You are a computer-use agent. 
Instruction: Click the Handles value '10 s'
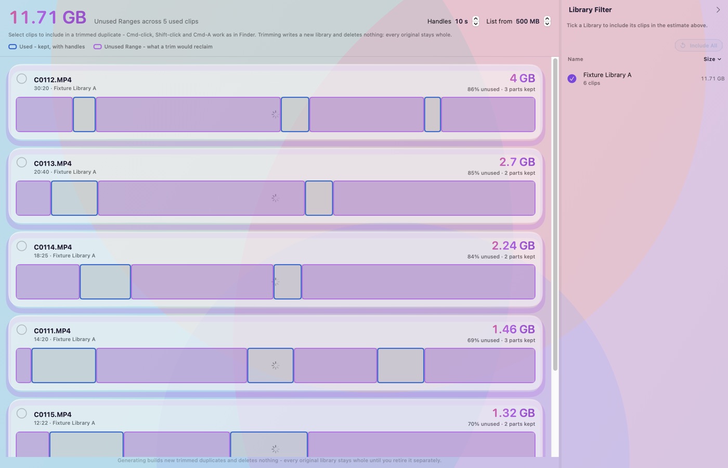tap(461, 21)
